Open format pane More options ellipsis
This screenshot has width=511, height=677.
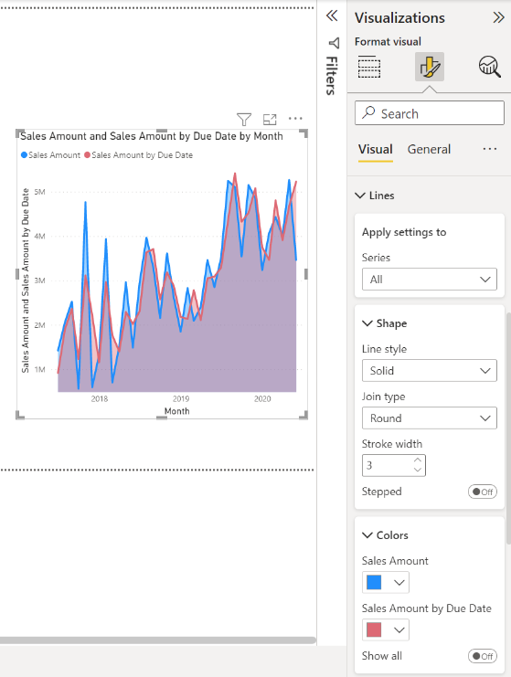[x=490, y=149]
